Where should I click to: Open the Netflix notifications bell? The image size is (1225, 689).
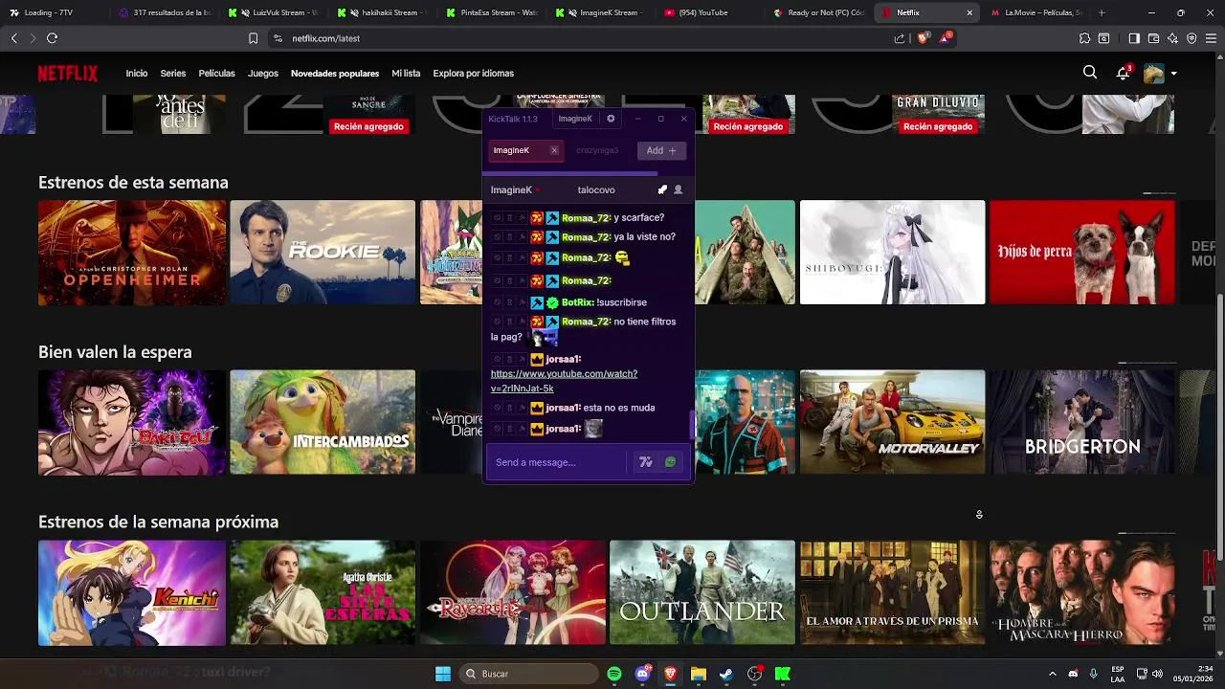(1123, 73)
